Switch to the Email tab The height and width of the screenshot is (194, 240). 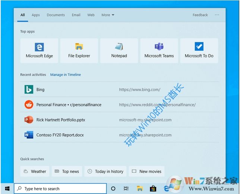[x=76, y=15]
